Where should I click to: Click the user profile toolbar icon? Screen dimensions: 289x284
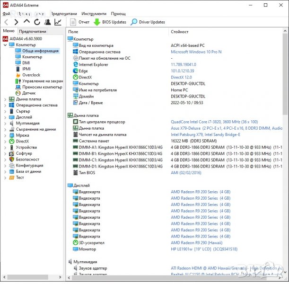[47, 22]
